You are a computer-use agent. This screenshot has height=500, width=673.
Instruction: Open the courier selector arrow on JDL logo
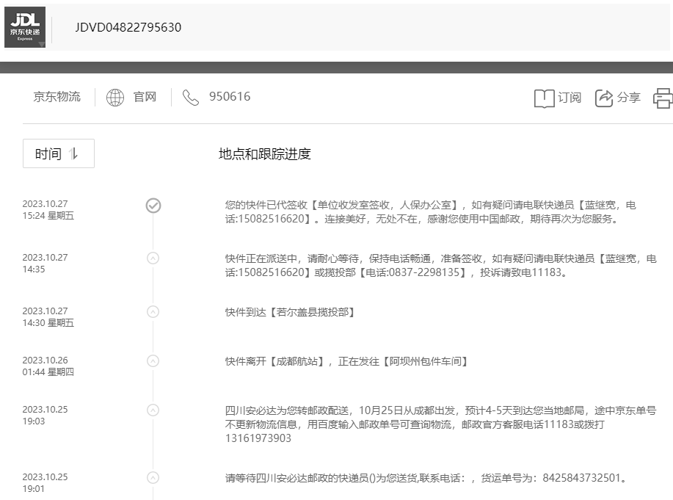coord(41,44)
